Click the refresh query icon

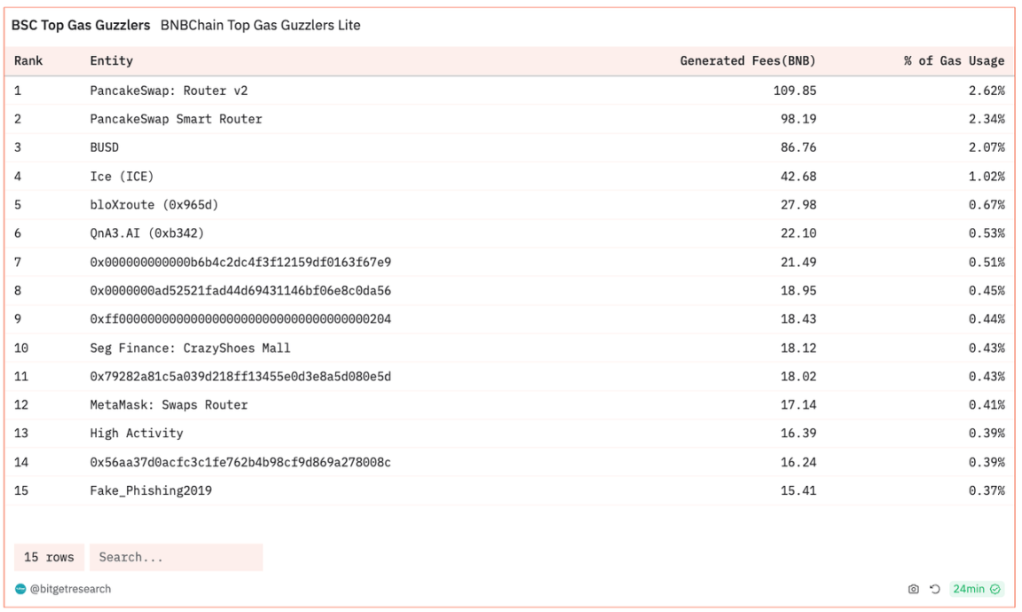(935, 589)
